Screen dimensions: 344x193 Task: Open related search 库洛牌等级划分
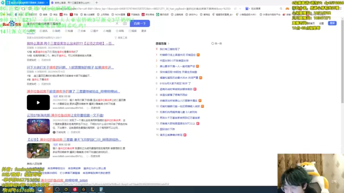(56, 169)
